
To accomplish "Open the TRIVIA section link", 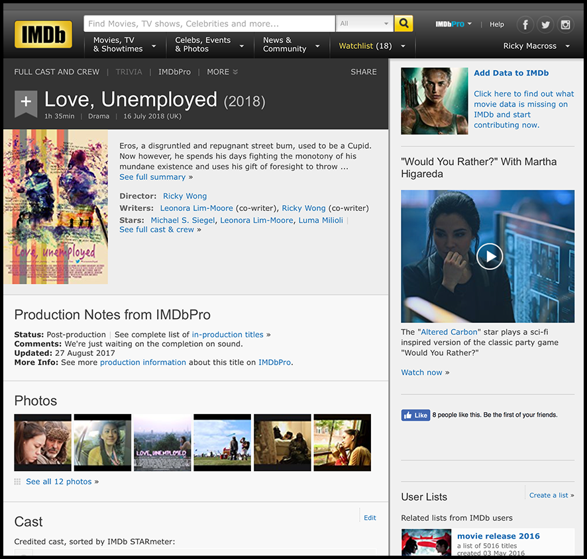I will (x=129, y=72).
